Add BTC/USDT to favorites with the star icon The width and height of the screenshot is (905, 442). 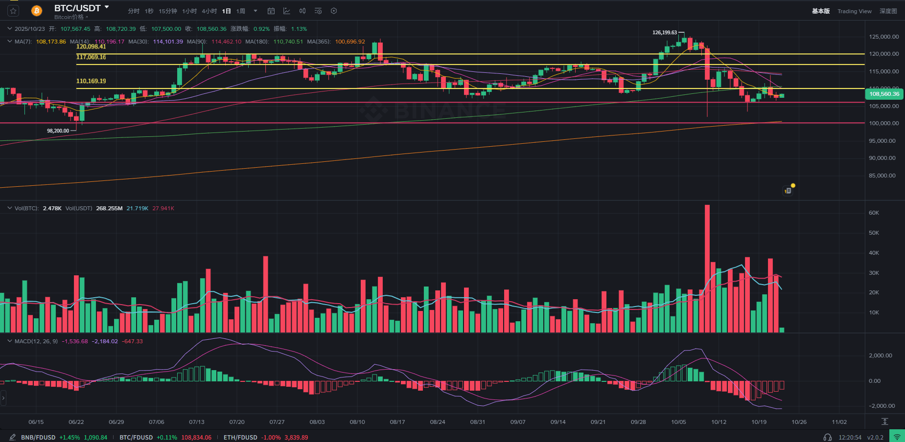(x=13, y=11)
